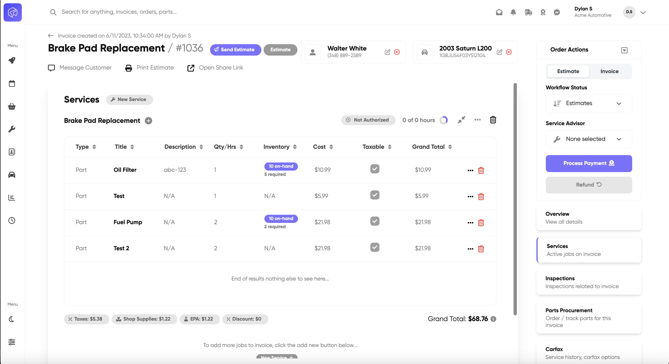669x364 pixels.
Task: Open the calendar from sidebar
Action: 12,83
